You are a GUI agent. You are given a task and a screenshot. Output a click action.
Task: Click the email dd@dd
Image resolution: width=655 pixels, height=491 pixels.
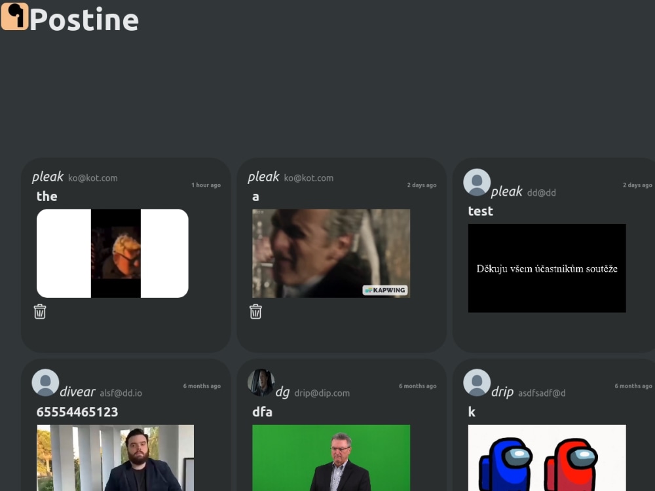(542, 192)
